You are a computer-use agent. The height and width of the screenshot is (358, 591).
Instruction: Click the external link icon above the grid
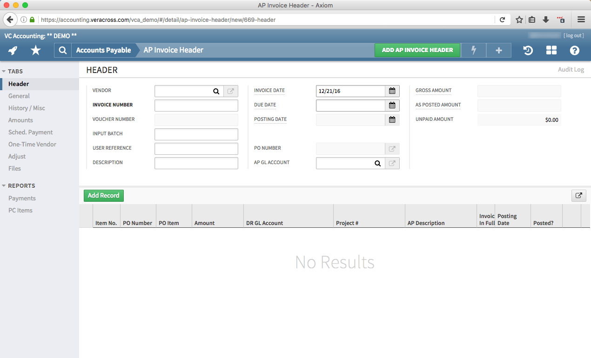pyautogui.click(x=578, y=196)
